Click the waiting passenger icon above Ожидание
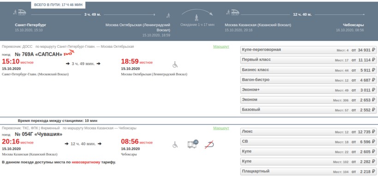378x180 pixels. (197, 17)
